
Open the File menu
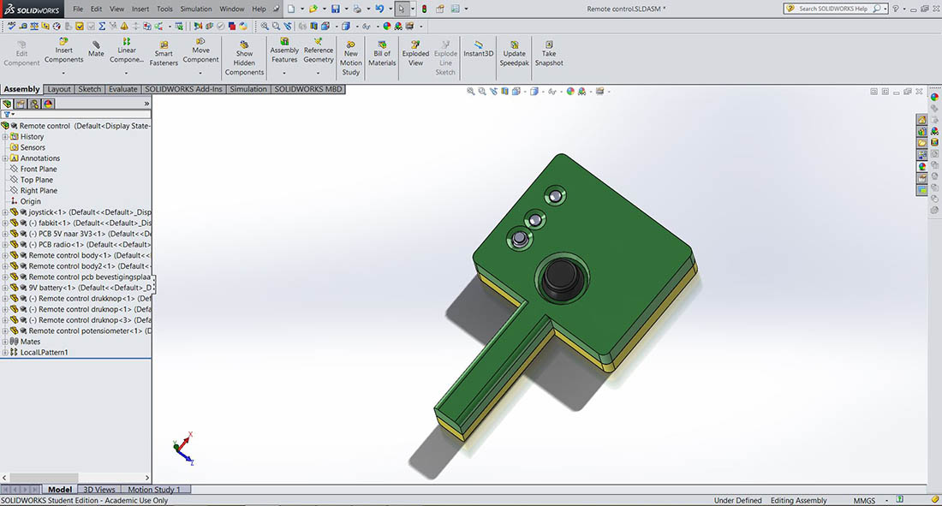point(78,9)
